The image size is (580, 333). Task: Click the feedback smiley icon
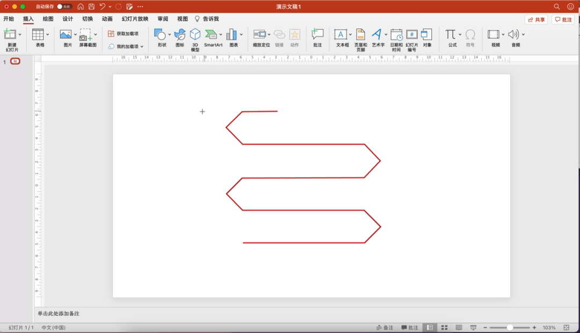click(570, 6)
